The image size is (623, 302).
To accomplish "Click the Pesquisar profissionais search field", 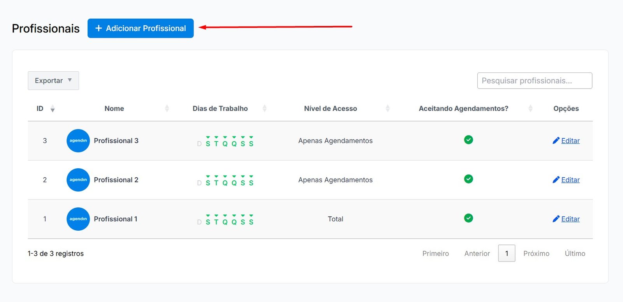I will click(534, 81).
